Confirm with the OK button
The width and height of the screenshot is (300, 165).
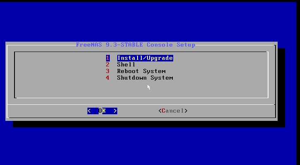102,111
